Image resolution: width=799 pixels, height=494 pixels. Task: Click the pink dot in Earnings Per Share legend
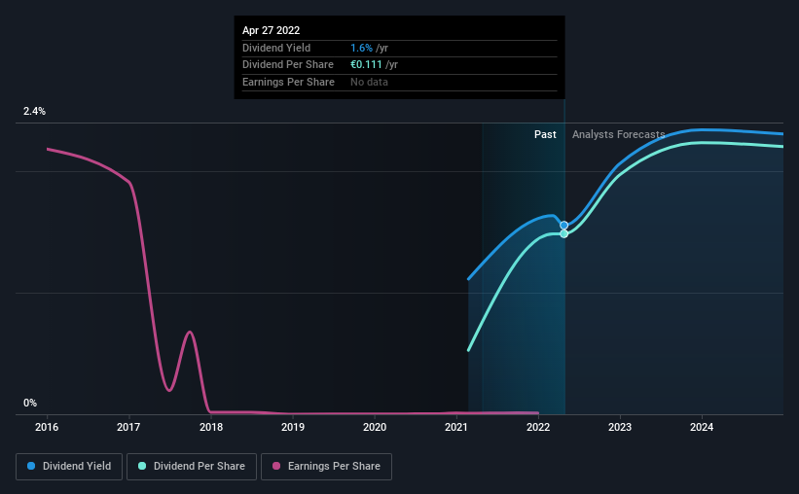pyautogui.click(x=276, y=466)
